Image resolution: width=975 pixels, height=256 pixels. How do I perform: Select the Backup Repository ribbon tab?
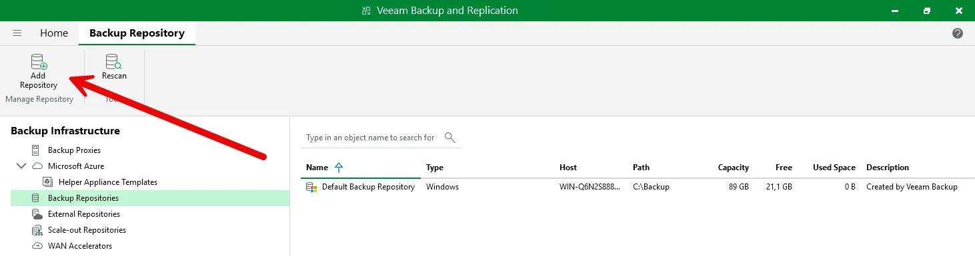[137, 33]
